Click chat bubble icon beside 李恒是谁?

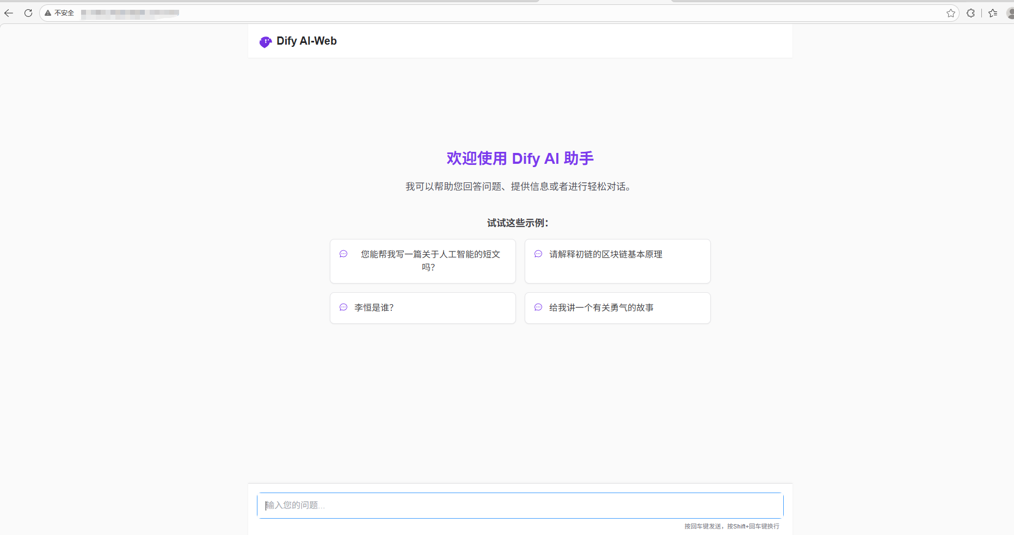(343, 308)
